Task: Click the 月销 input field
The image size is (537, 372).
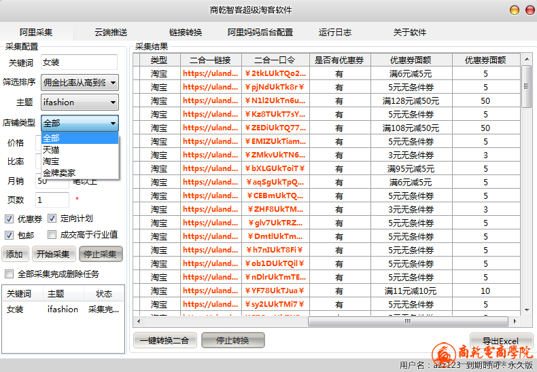Action: coord(52,181)
